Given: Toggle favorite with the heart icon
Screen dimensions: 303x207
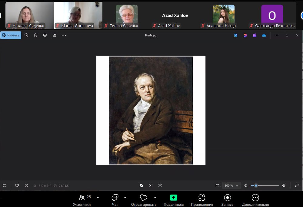Looking at the screenshot, I should pyautogui.click(x=17, y=185).
